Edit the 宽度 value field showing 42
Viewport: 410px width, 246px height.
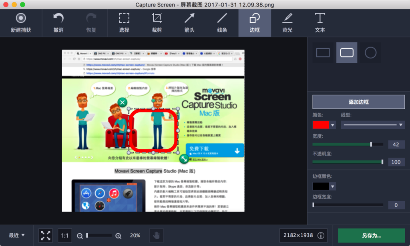pyautogui.click(x=396, y=144)
